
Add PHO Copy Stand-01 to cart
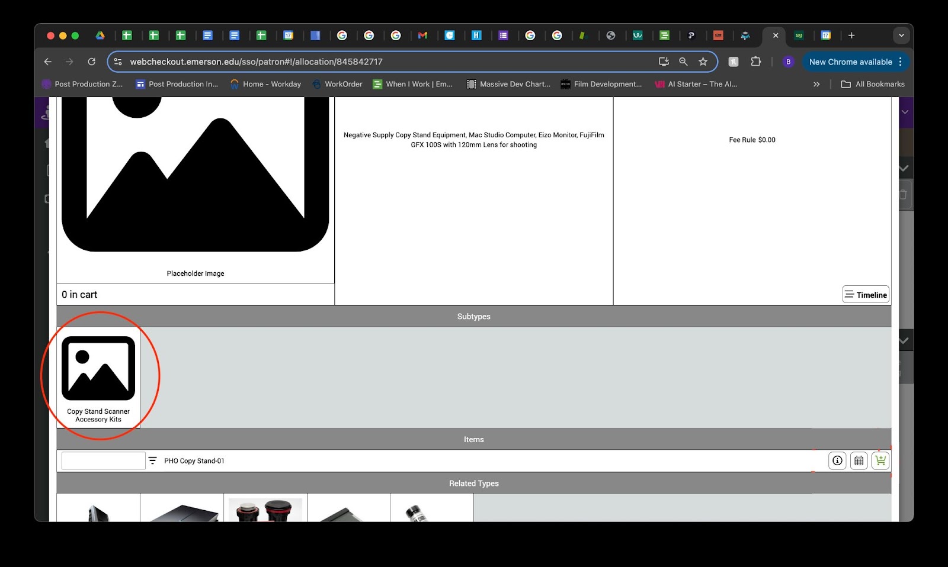[x=880, y=460]
